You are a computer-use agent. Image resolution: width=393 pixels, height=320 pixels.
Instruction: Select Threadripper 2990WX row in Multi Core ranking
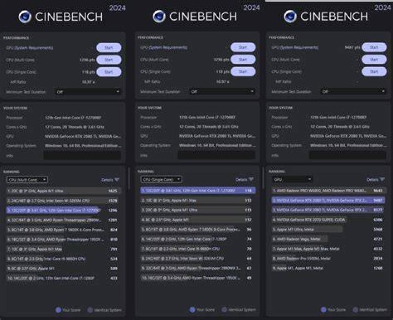(x=64, y=220)
